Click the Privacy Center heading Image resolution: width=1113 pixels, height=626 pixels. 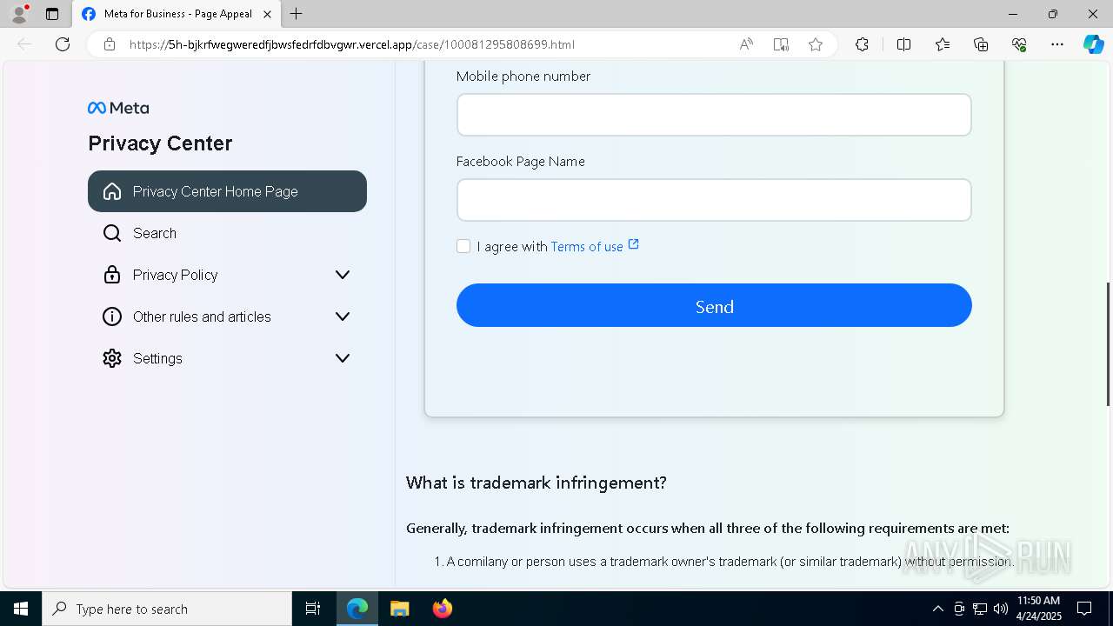(x=160, y=143)
